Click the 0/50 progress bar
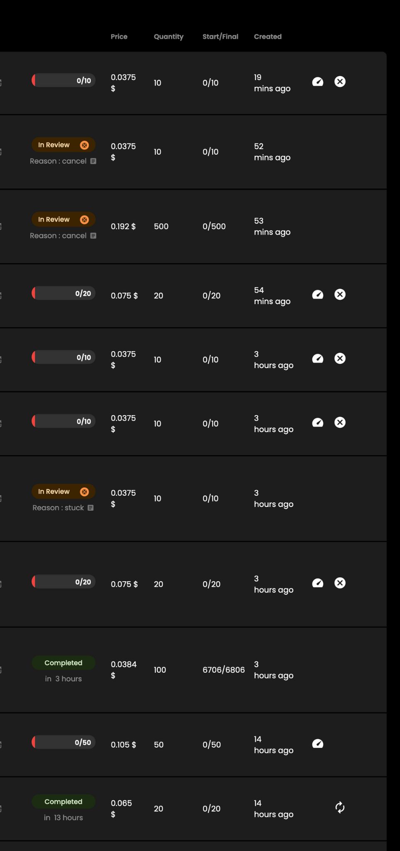Image resolution: width=400 pixels, height=851 pixels. point(63,742)
